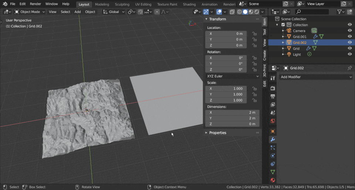This screenshot has height=190, width=355.
Task: Open the Object Data mesh properties tab
Action: click(273, 172)
